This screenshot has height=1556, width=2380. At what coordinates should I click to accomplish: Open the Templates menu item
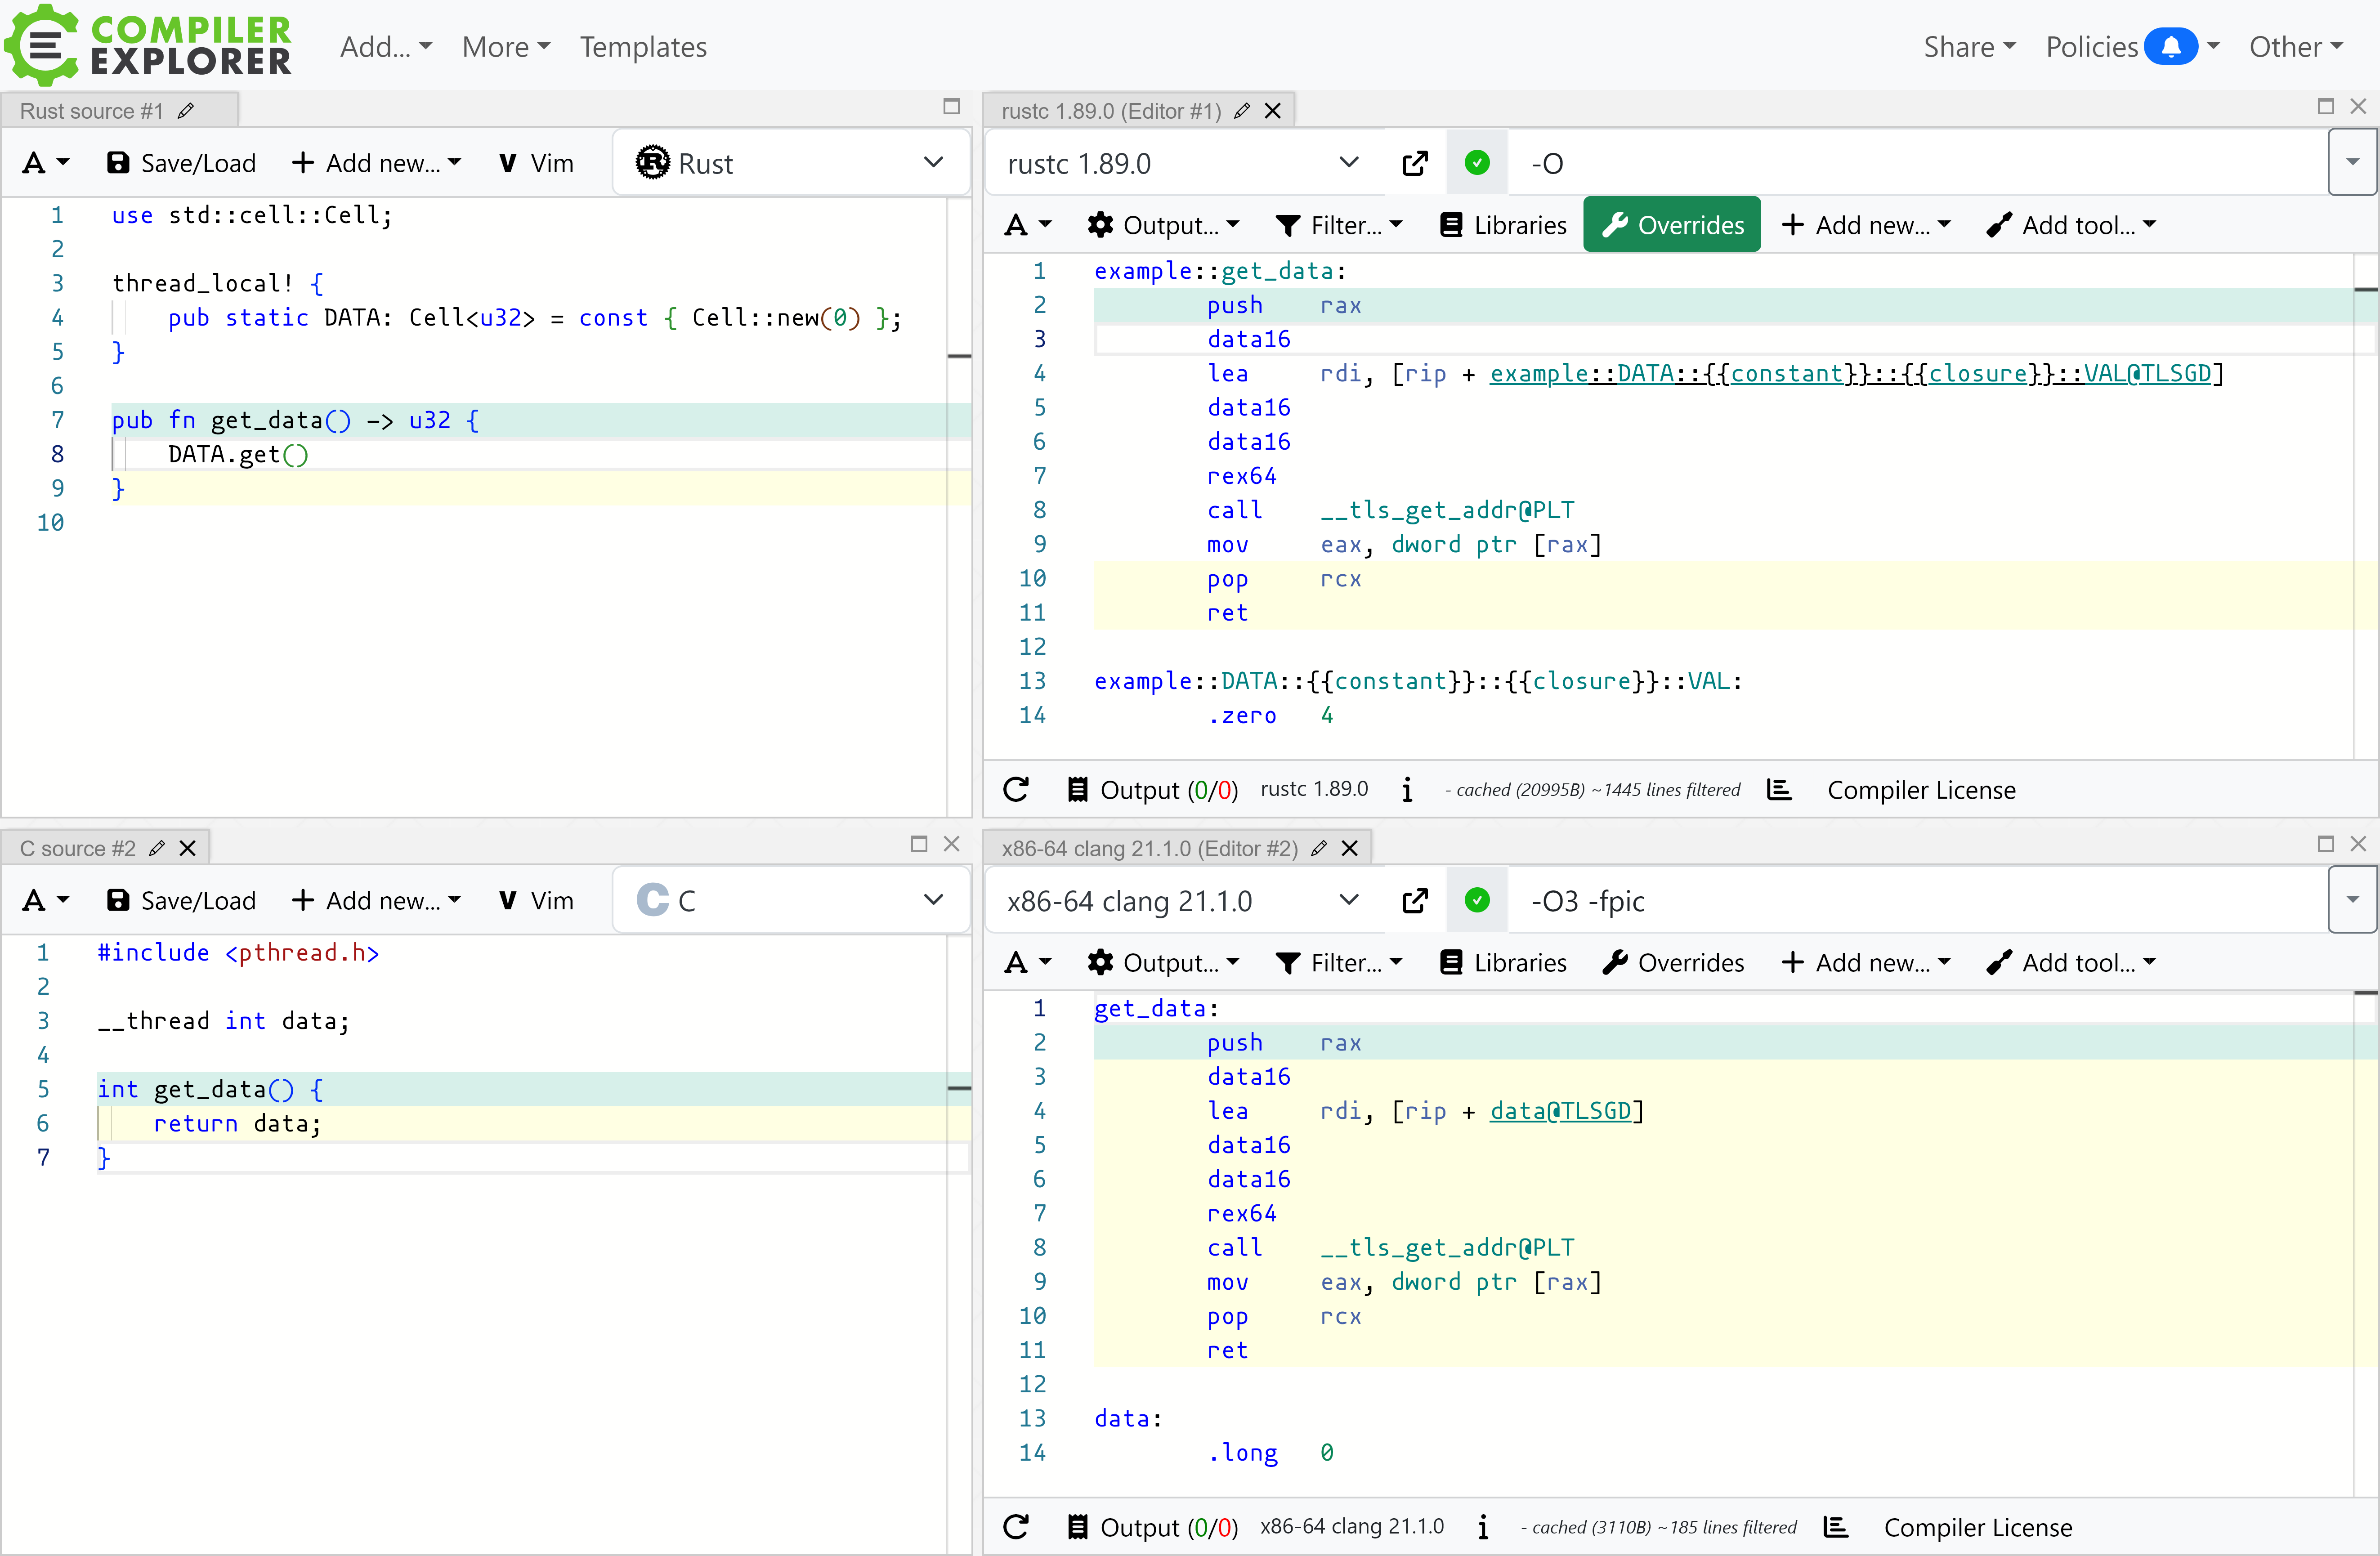tap(643, 47)
